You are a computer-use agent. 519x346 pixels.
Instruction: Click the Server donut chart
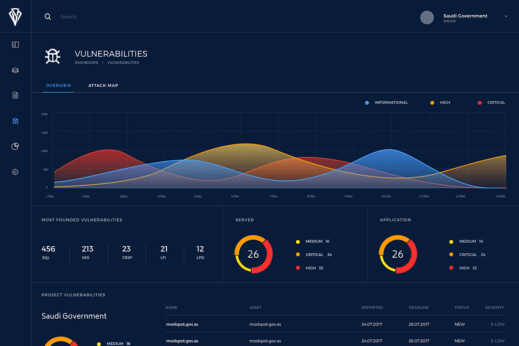(253, 254)
